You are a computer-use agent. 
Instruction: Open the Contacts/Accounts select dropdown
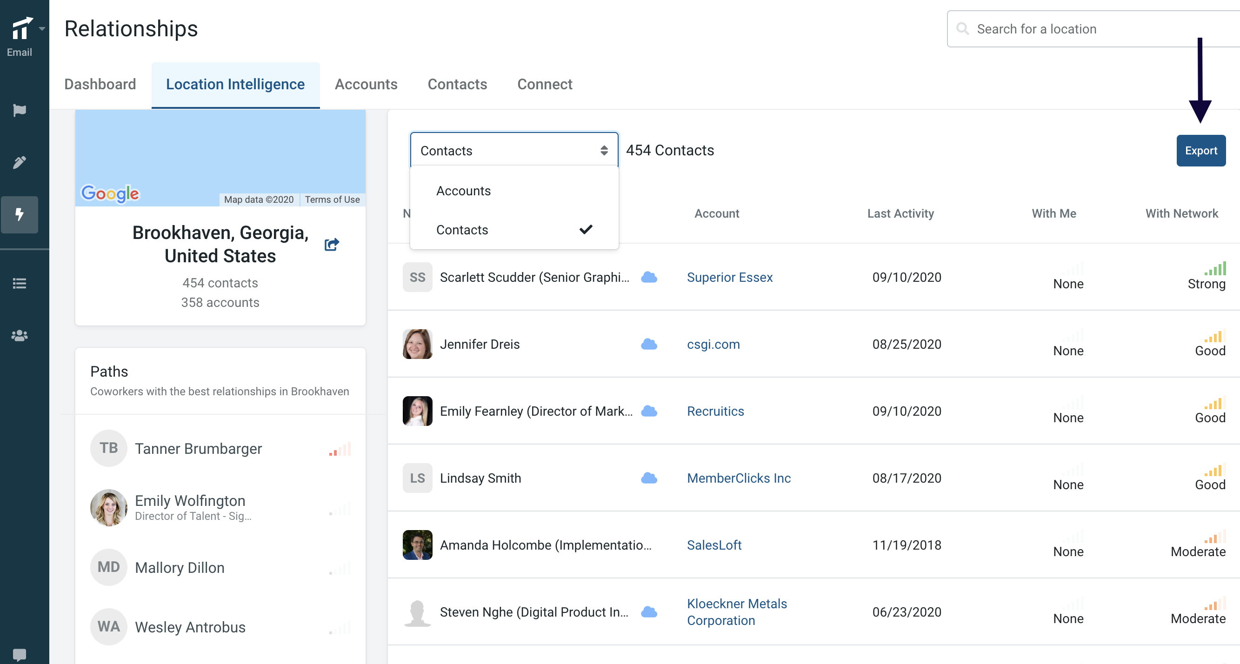[x=514, y=151]
